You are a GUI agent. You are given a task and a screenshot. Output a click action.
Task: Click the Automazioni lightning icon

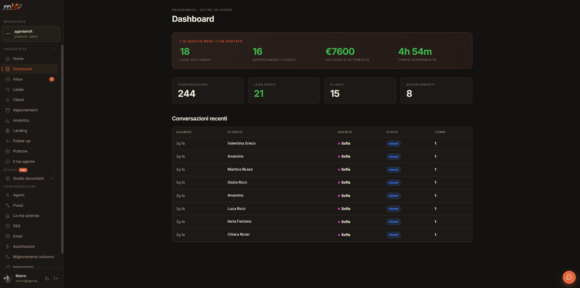click(x=8, y=247)
